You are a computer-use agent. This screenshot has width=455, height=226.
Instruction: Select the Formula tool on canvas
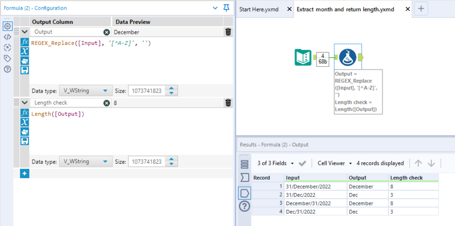347,57
